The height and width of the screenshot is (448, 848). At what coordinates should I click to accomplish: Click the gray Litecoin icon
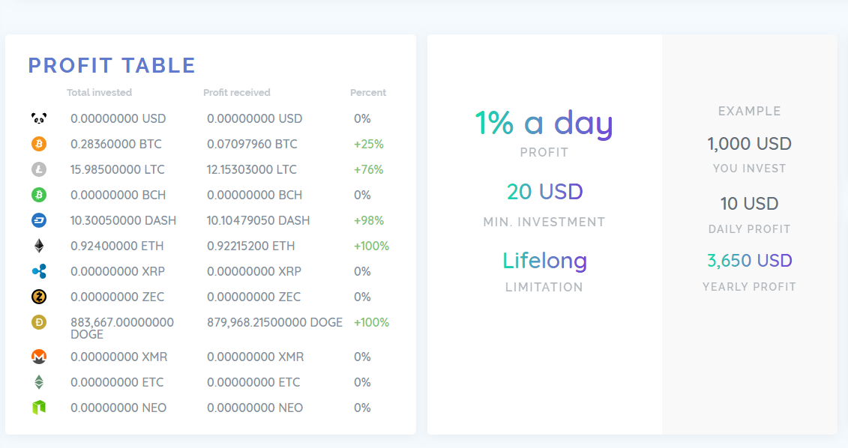tap(39, 169)
